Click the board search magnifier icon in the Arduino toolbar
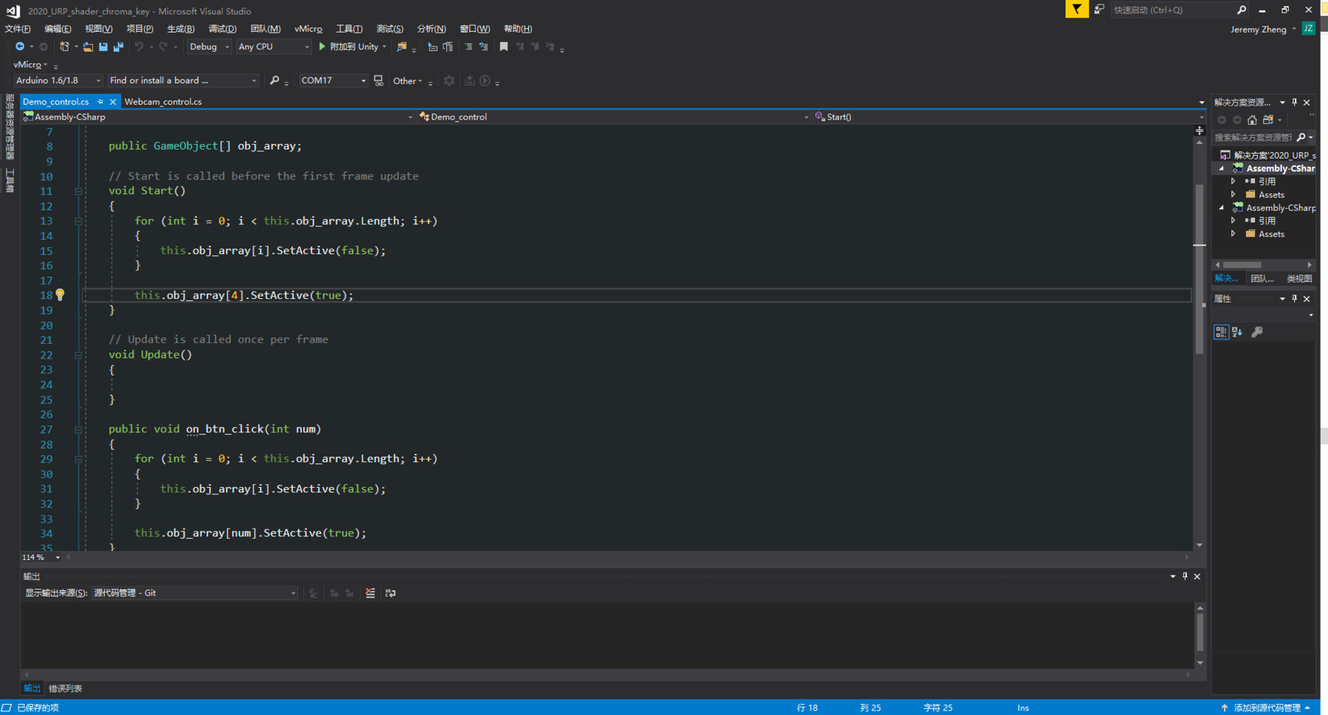Viewport: 1328px width, 715px height. [275, 80]
